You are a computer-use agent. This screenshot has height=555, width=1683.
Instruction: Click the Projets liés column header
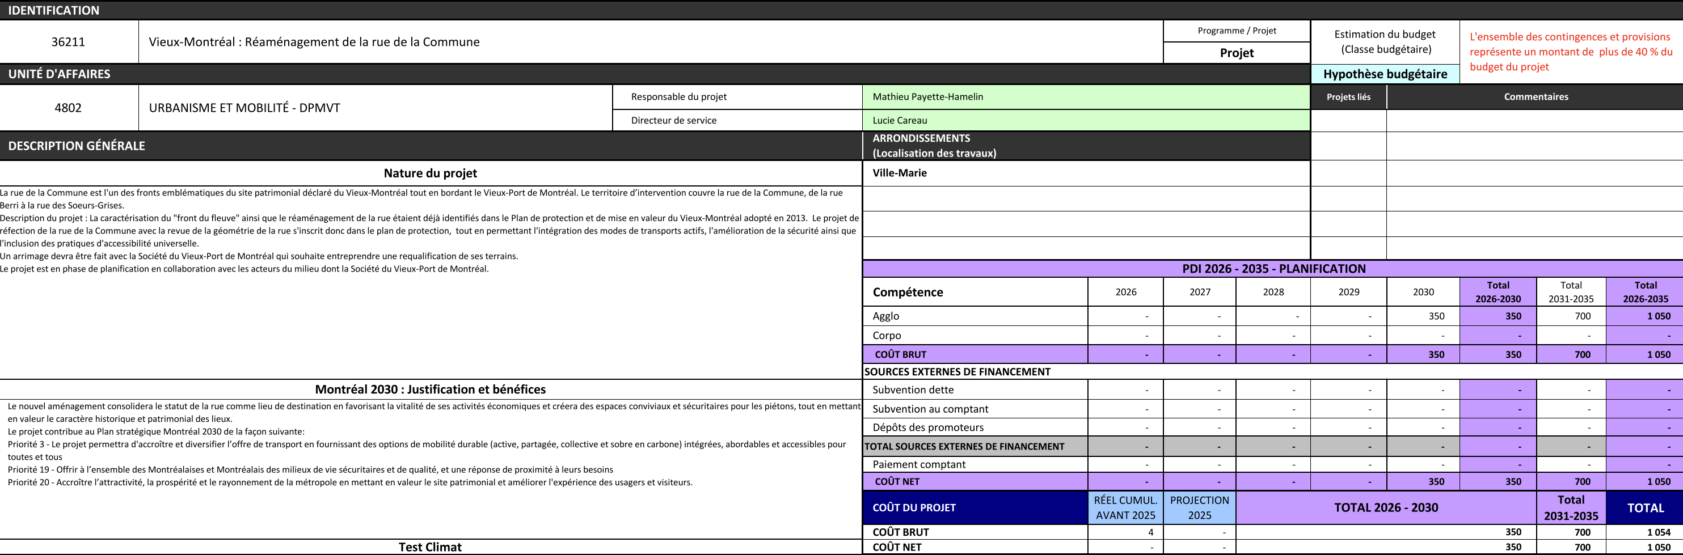point(1348,96)
